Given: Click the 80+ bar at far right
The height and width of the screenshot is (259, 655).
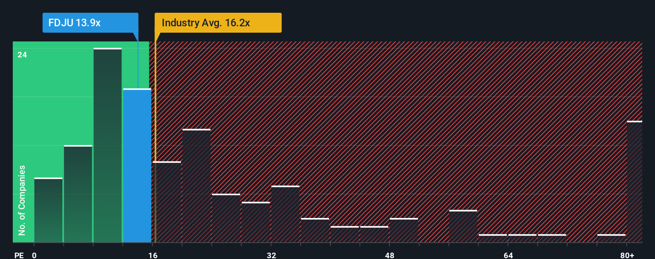Looking at the screenshot, I should point(635,182).
